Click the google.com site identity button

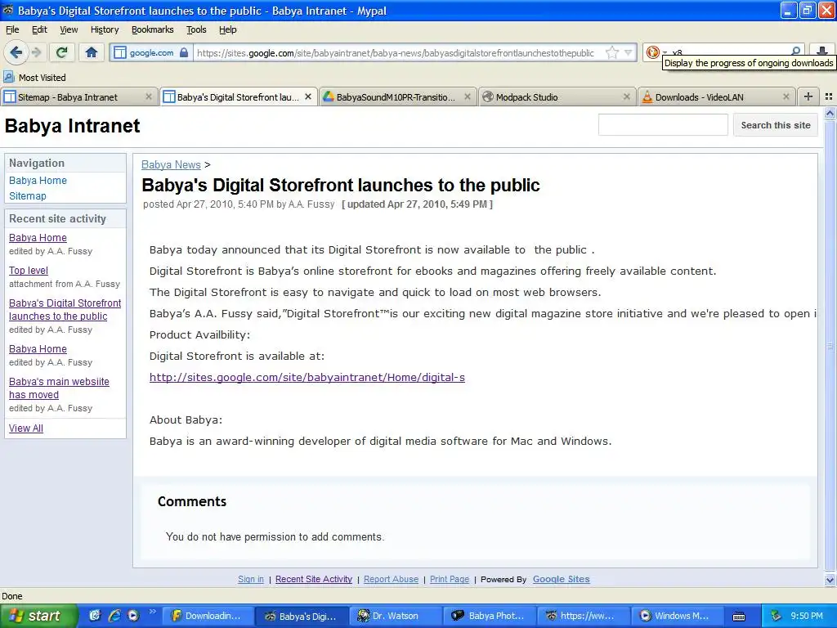[x=151, y=52]
